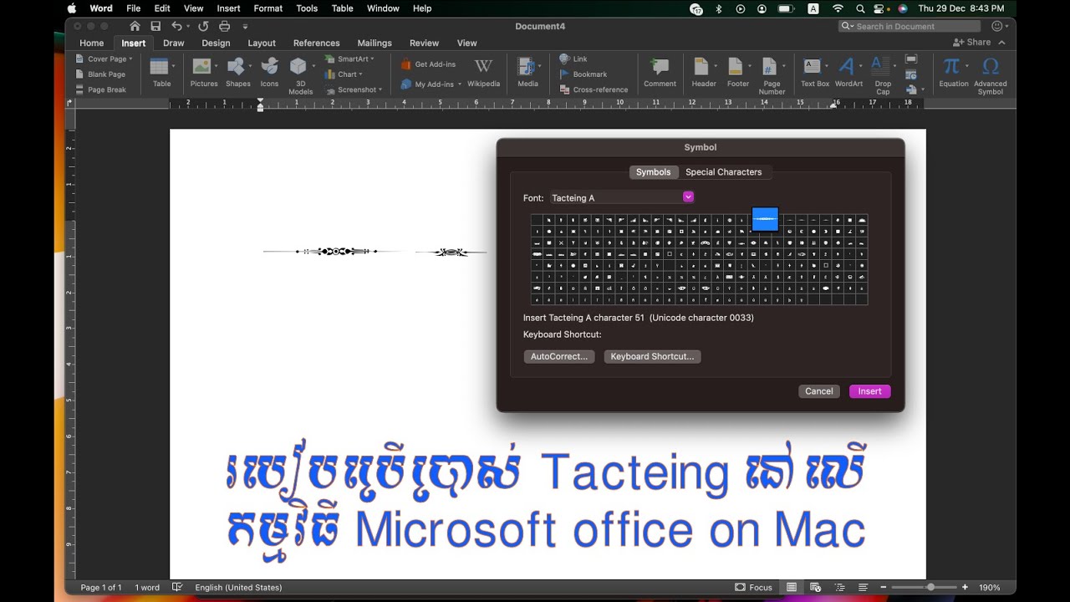Insert a Blank Page
The width and height of the screenshot is (1070, 602).
point(100,74)
